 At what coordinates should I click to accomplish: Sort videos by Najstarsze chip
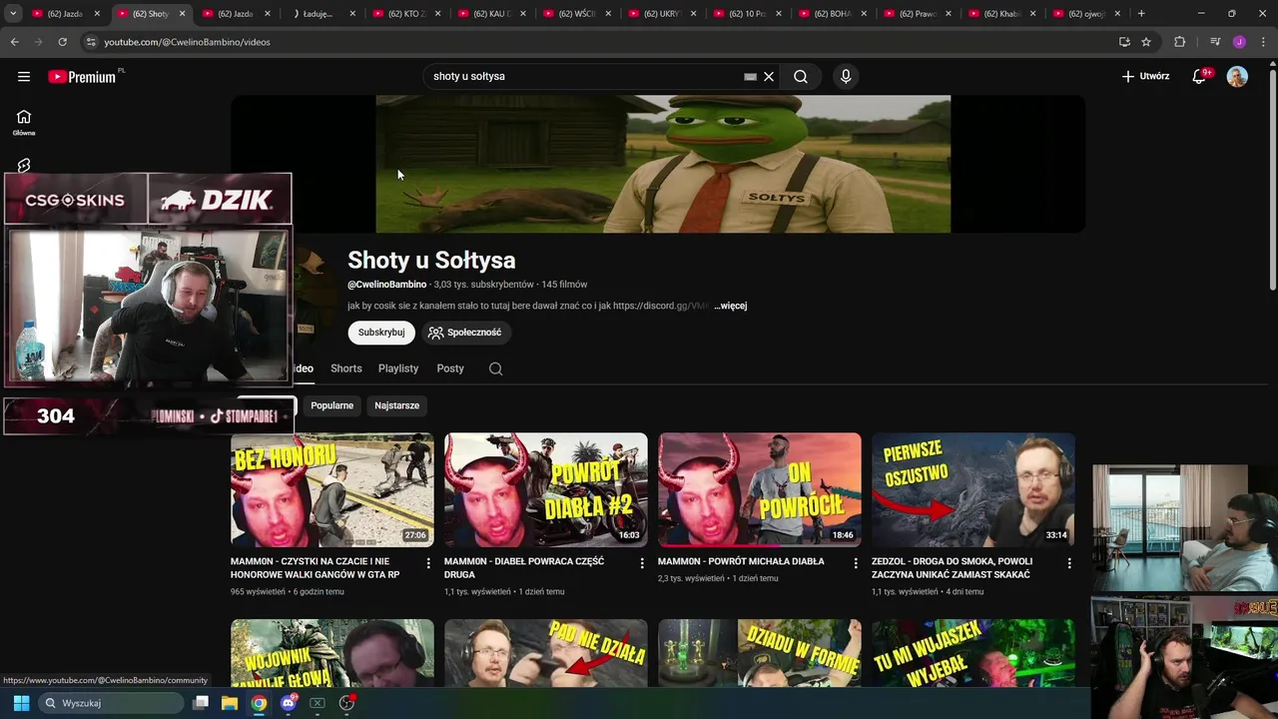coord(396,405)
